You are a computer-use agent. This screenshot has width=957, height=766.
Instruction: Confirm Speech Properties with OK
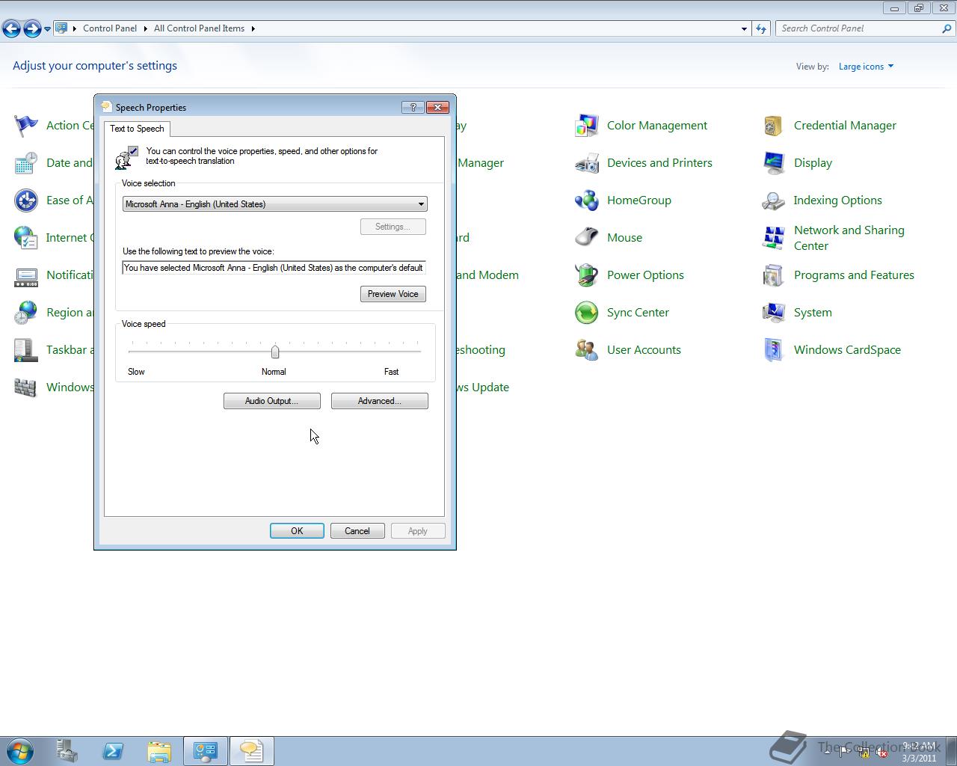point(297,531)
